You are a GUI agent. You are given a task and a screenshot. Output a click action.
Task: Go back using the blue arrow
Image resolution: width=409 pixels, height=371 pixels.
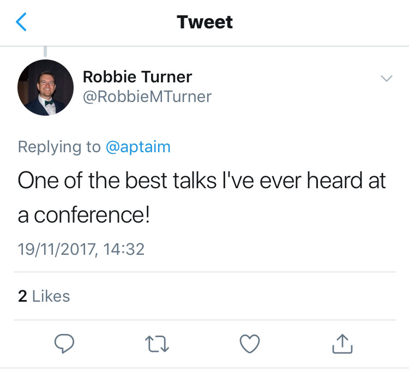21,22
